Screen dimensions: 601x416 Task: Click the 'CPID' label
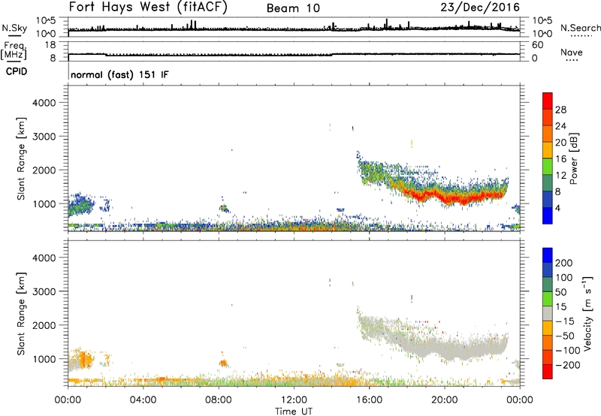[17, 71]
